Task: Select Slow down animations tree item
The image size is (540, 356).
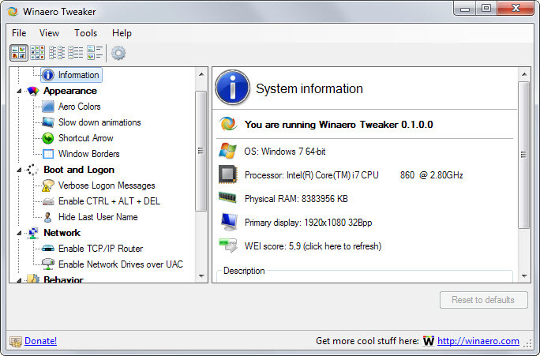Action: 99,122
